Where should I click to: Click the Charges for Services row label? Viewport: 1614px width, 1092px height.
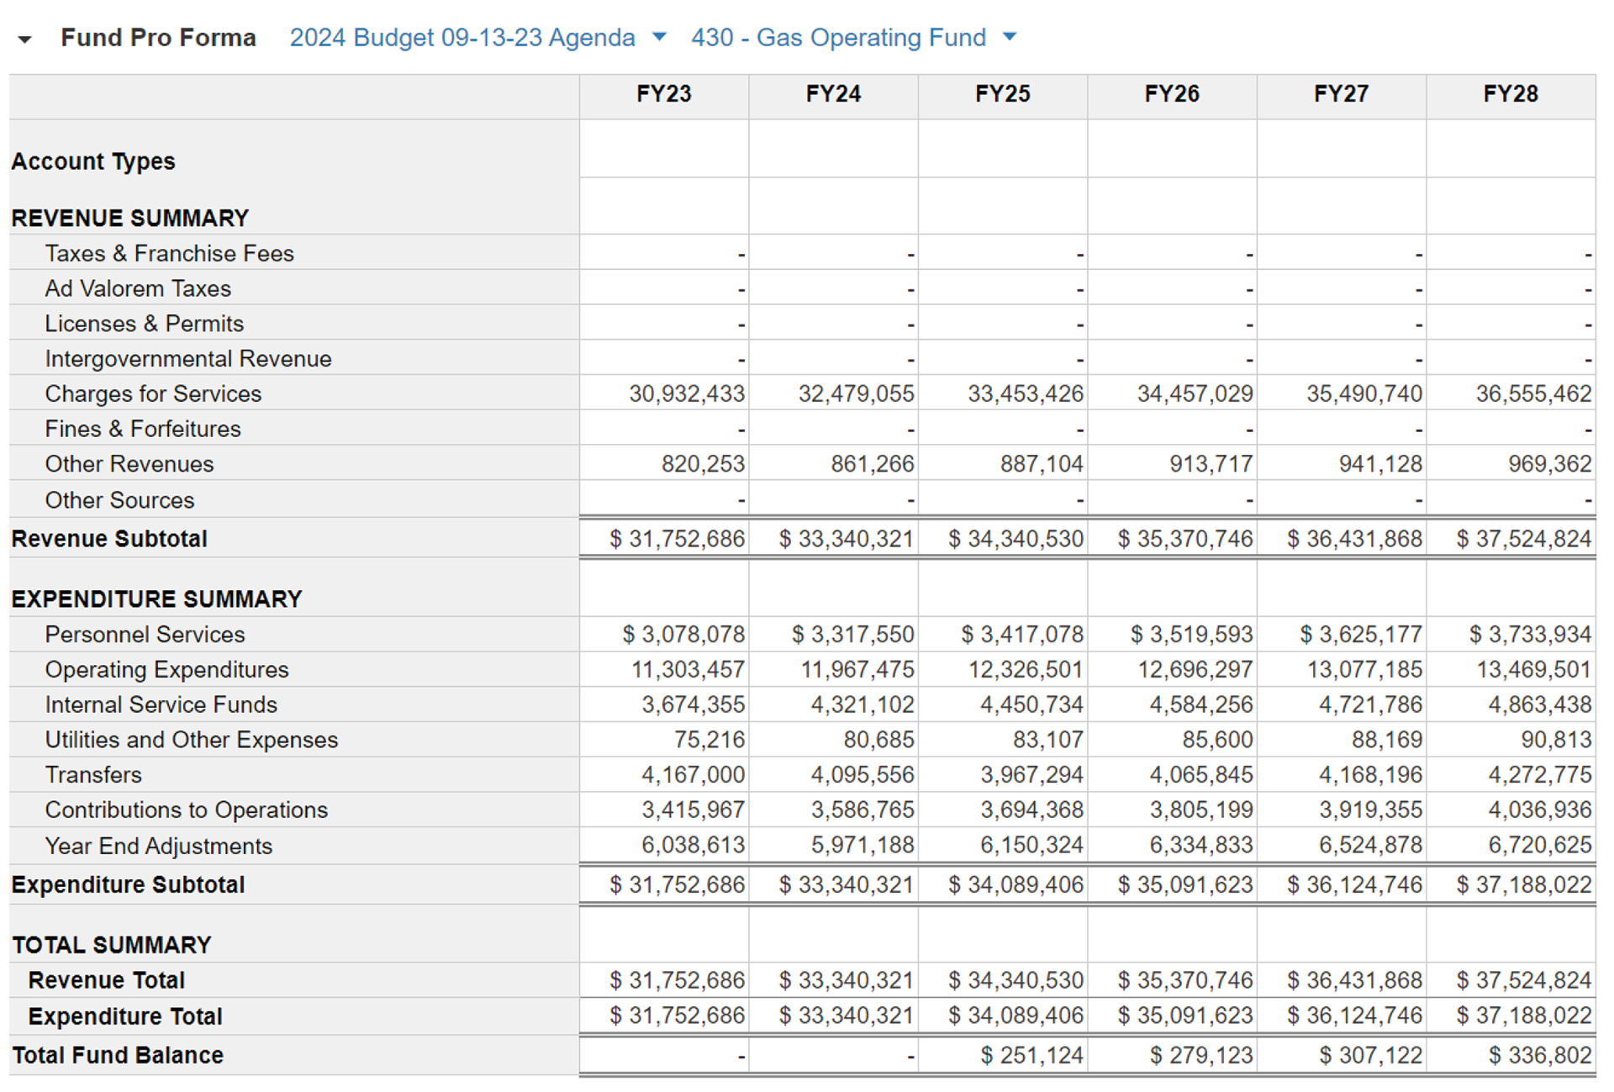(x=153, y=393)
